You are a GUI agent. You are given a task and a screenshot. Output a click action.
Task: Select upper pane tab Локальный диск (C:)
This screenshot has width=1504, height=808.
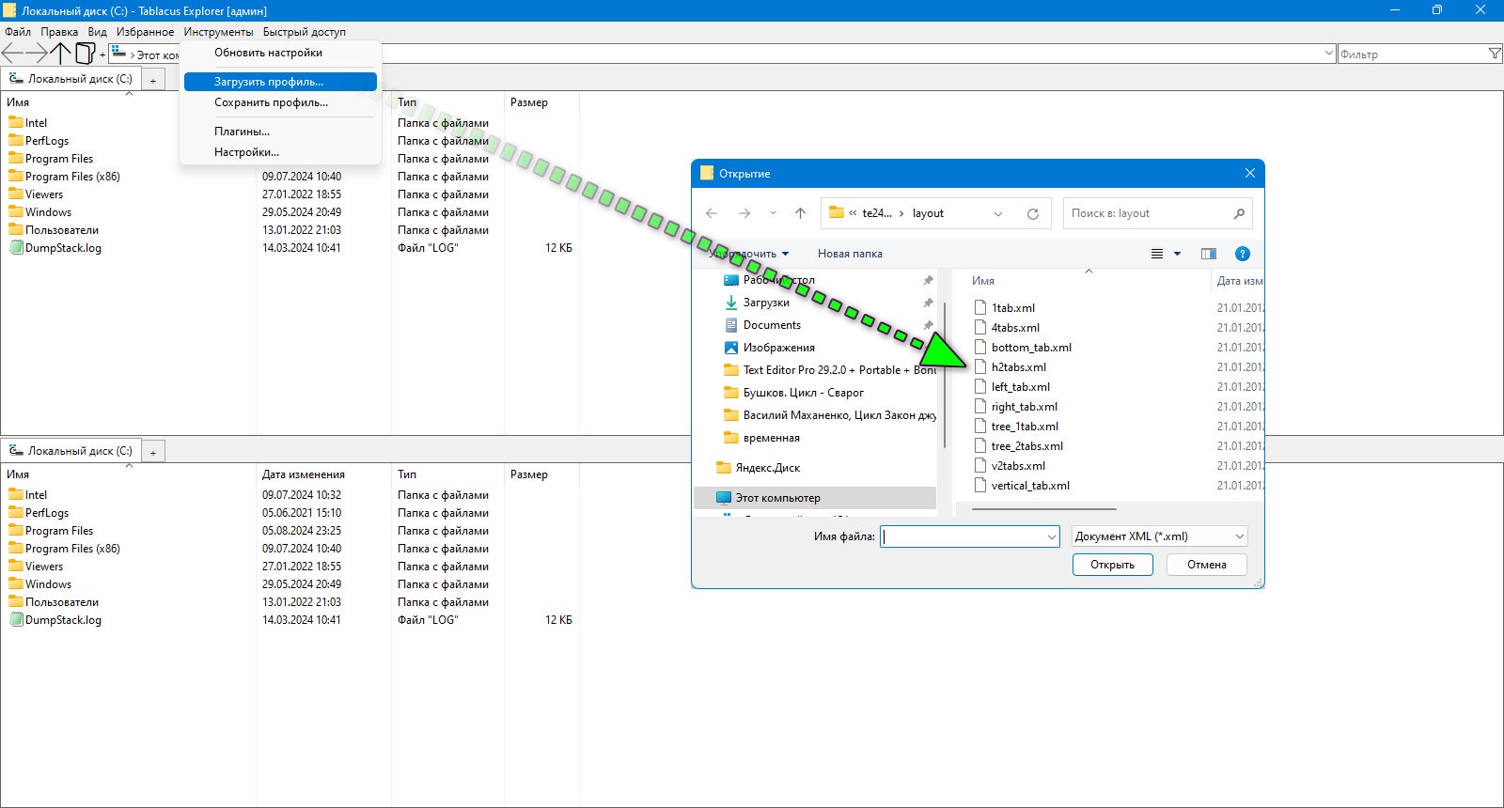click(x=70, y=79)
